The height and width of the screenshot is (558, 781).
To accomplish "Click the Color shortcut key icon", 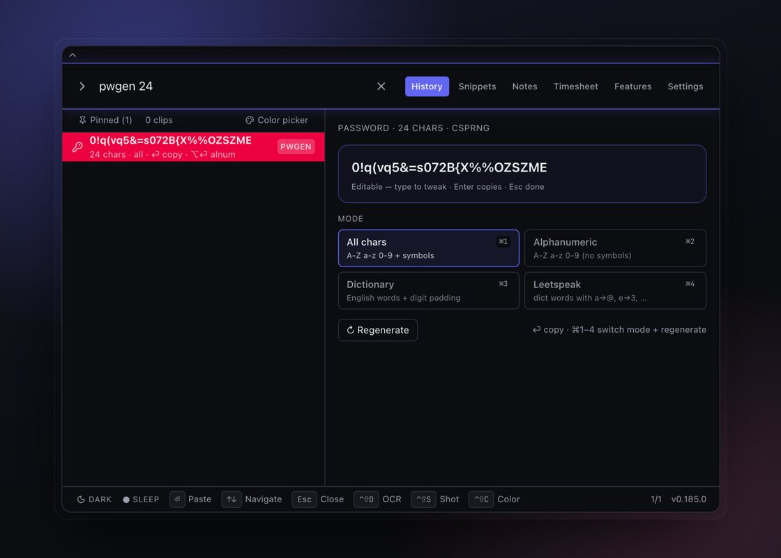I will [481, 499].
